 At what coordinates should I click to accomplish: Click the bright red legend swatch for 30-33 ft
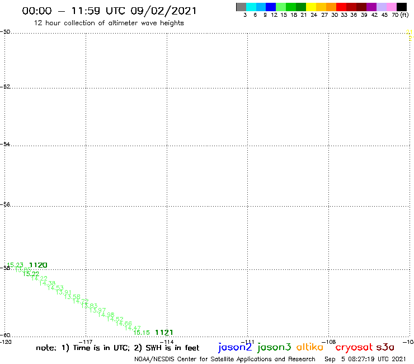(x=341, y=7)
